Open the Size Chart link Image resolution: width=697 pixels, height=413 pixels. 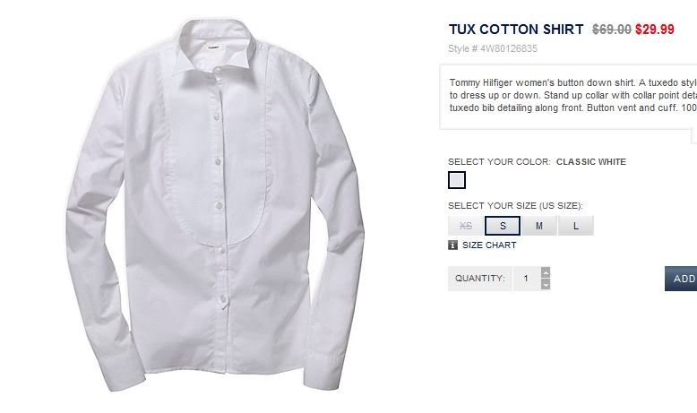(x=489, y=245)
